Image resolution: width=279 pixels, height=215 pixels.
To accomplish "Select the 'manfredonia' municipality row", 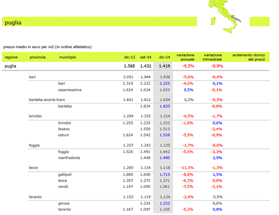I will (x=69, y=158).
